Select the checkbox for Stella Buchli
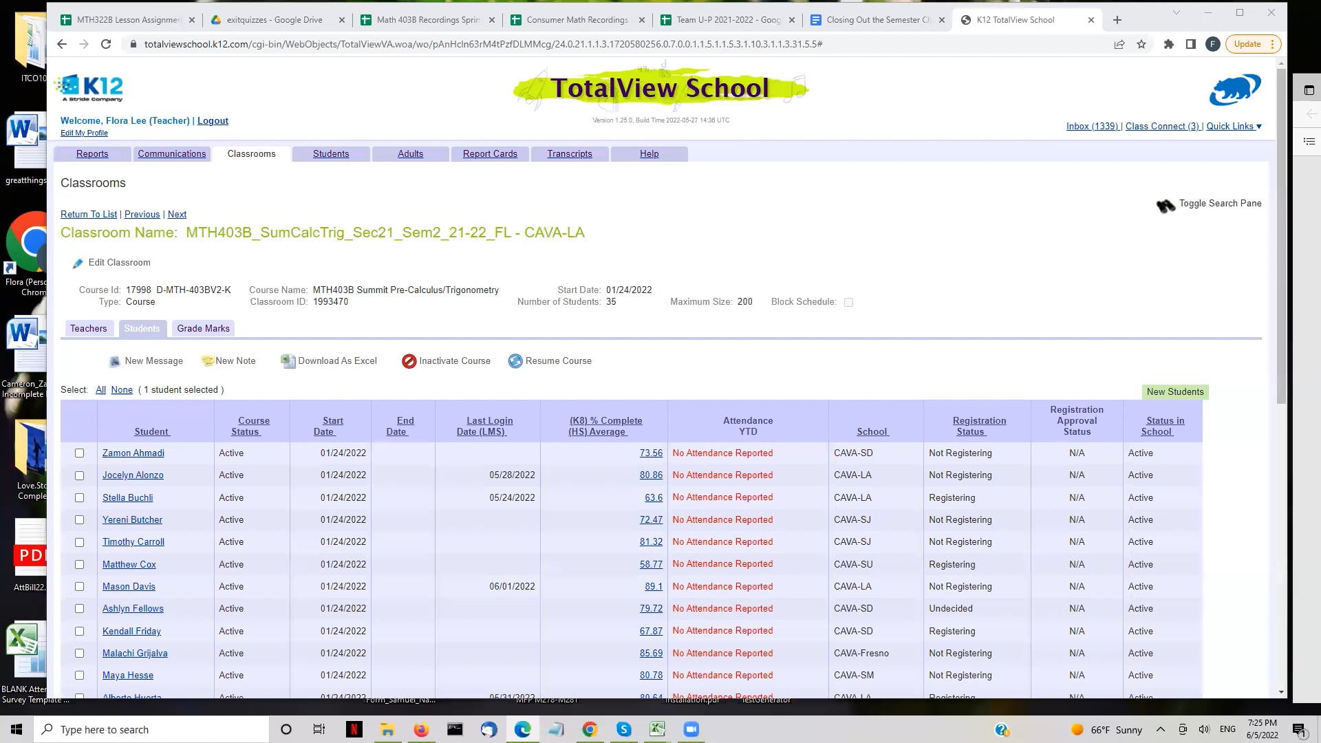This screenshot has height=743, width=1321. pos(79,497)
